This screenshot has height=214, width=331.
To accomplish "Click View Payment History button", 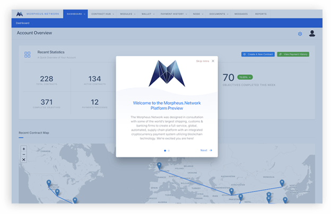I will pos(293,54).
